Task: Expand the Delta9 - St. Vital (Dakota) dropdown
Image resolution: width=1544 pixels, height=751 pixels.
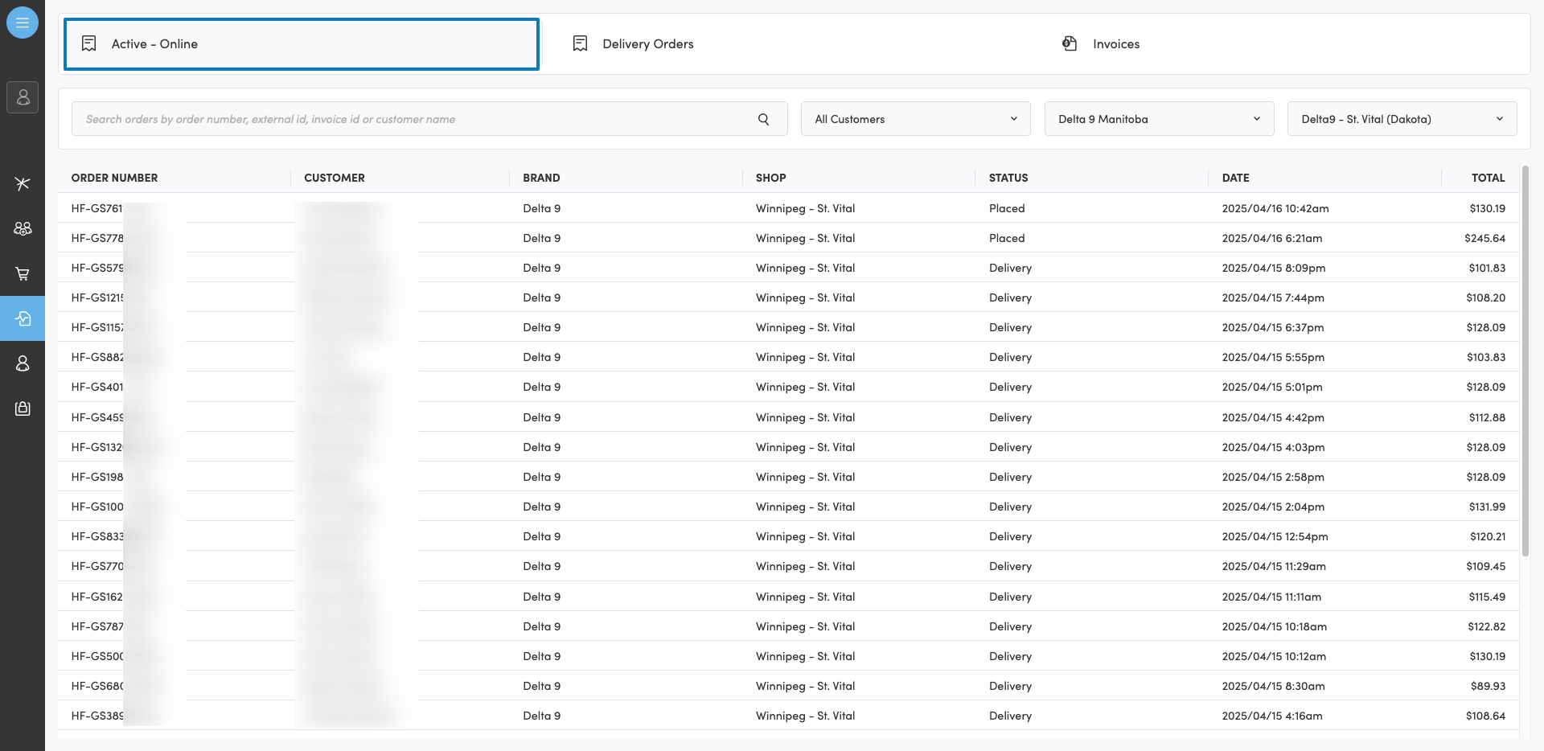Action: pos(1402,119)
